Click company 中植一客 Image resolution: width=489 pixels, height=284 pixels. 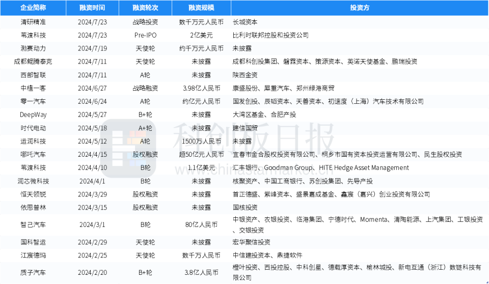(x=33, y=88)
